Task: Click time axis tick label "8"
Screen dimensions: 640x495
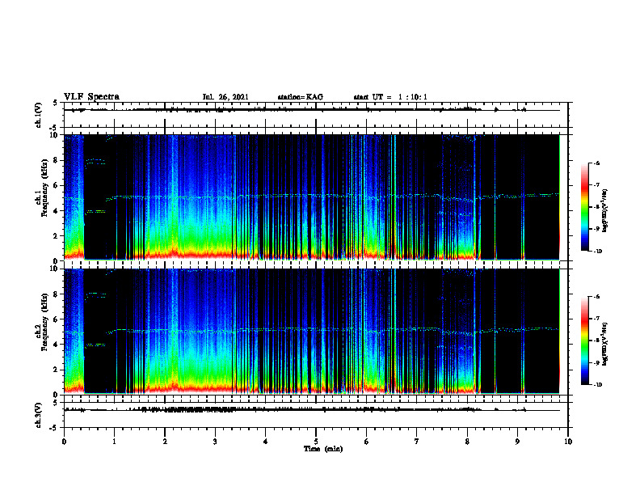Action: tap(467, 442)
